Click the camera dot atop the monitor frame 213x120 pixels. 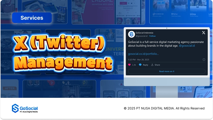[167, 28]
